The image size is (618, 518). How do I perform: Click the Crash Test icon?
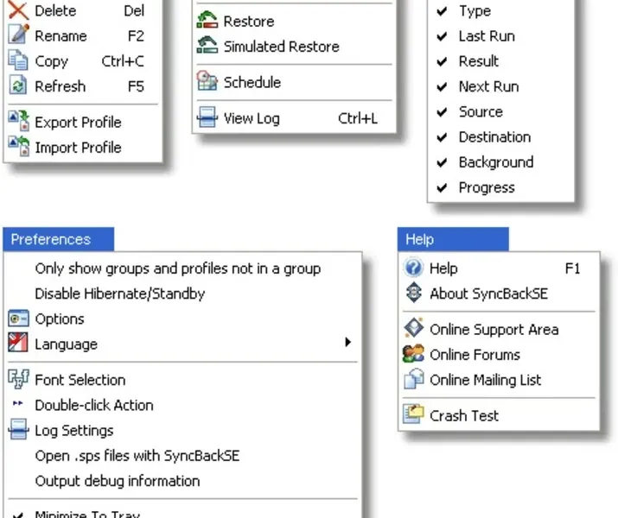click(413, 415)
